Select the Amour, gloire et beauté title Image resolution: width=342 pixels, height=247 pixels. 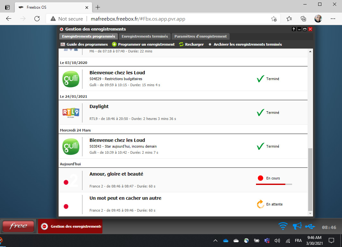[116, 174]
